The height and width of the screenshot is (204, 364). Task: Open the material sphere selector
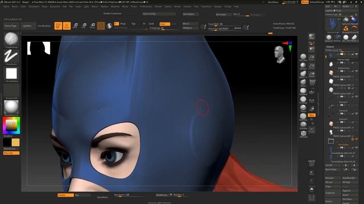pyautogui.click(x=11, y=107)
